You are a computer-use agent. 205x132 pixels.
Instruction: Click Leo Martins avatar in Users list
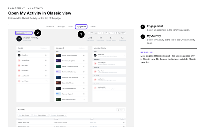tap(19, 71)
